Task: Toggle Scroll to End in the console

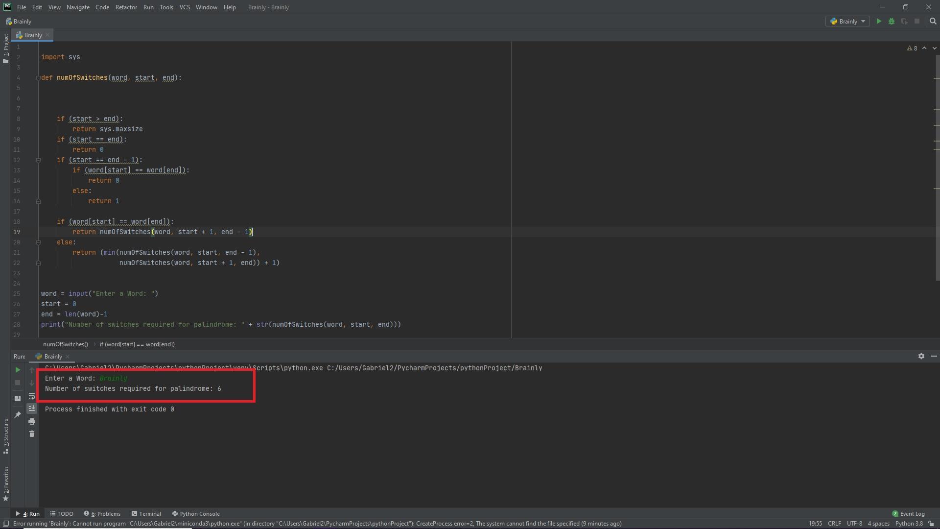Action: click(32, 408)
